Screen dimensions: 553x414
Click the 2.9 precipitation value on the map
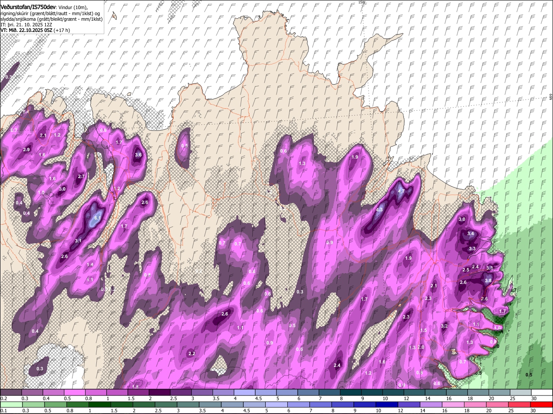[x=26, y=150]
